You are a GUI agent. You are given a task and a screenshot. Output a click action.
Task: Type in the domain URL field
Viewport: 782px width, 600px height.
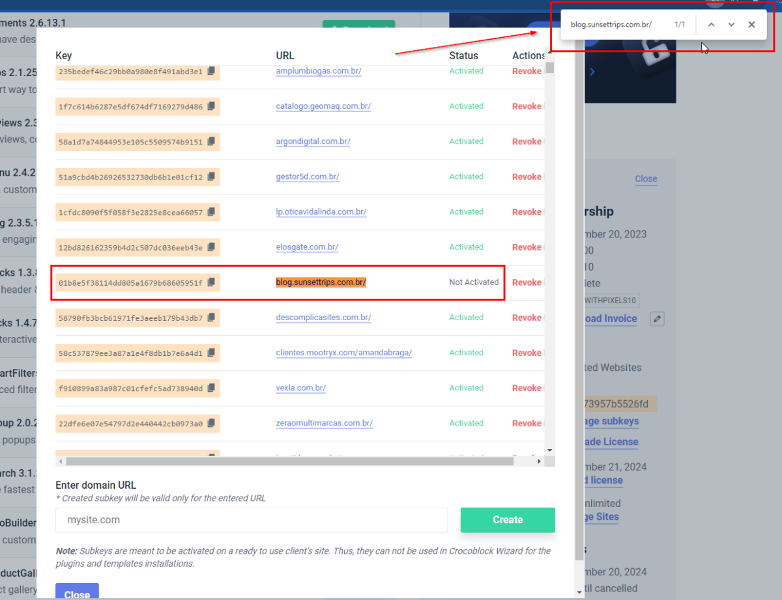(252, 520)
